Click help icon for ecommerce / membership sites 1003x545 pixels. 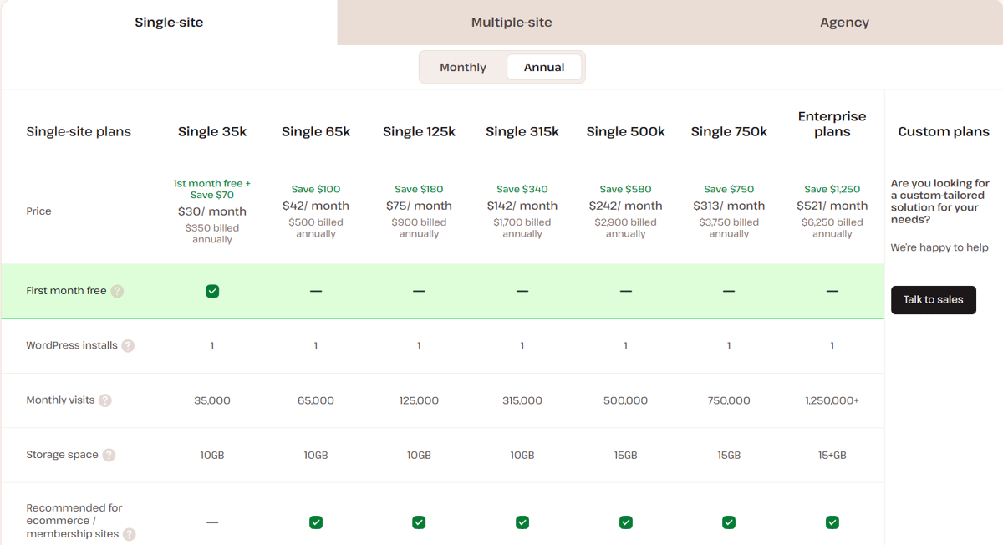coord(129,534)
